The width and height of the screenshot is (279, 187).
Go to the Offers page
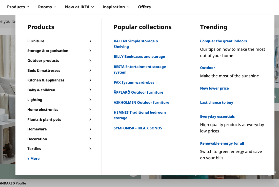point(144,7)
